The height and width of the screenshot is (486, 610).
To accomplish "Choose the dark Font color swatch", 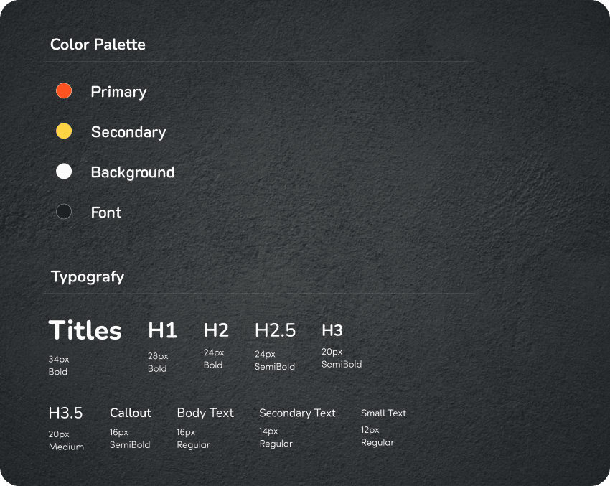I will pos(64,211).
